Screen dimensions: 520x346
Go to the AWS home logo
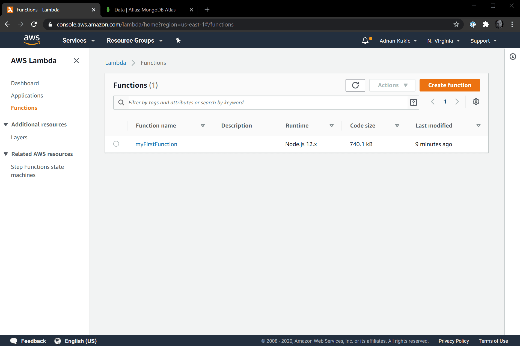[x=32, y=40]
